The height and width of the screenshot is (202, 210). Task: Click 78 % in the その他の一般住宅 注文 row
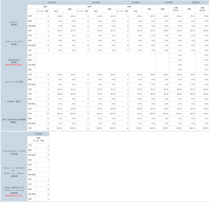tap(96, 94)
